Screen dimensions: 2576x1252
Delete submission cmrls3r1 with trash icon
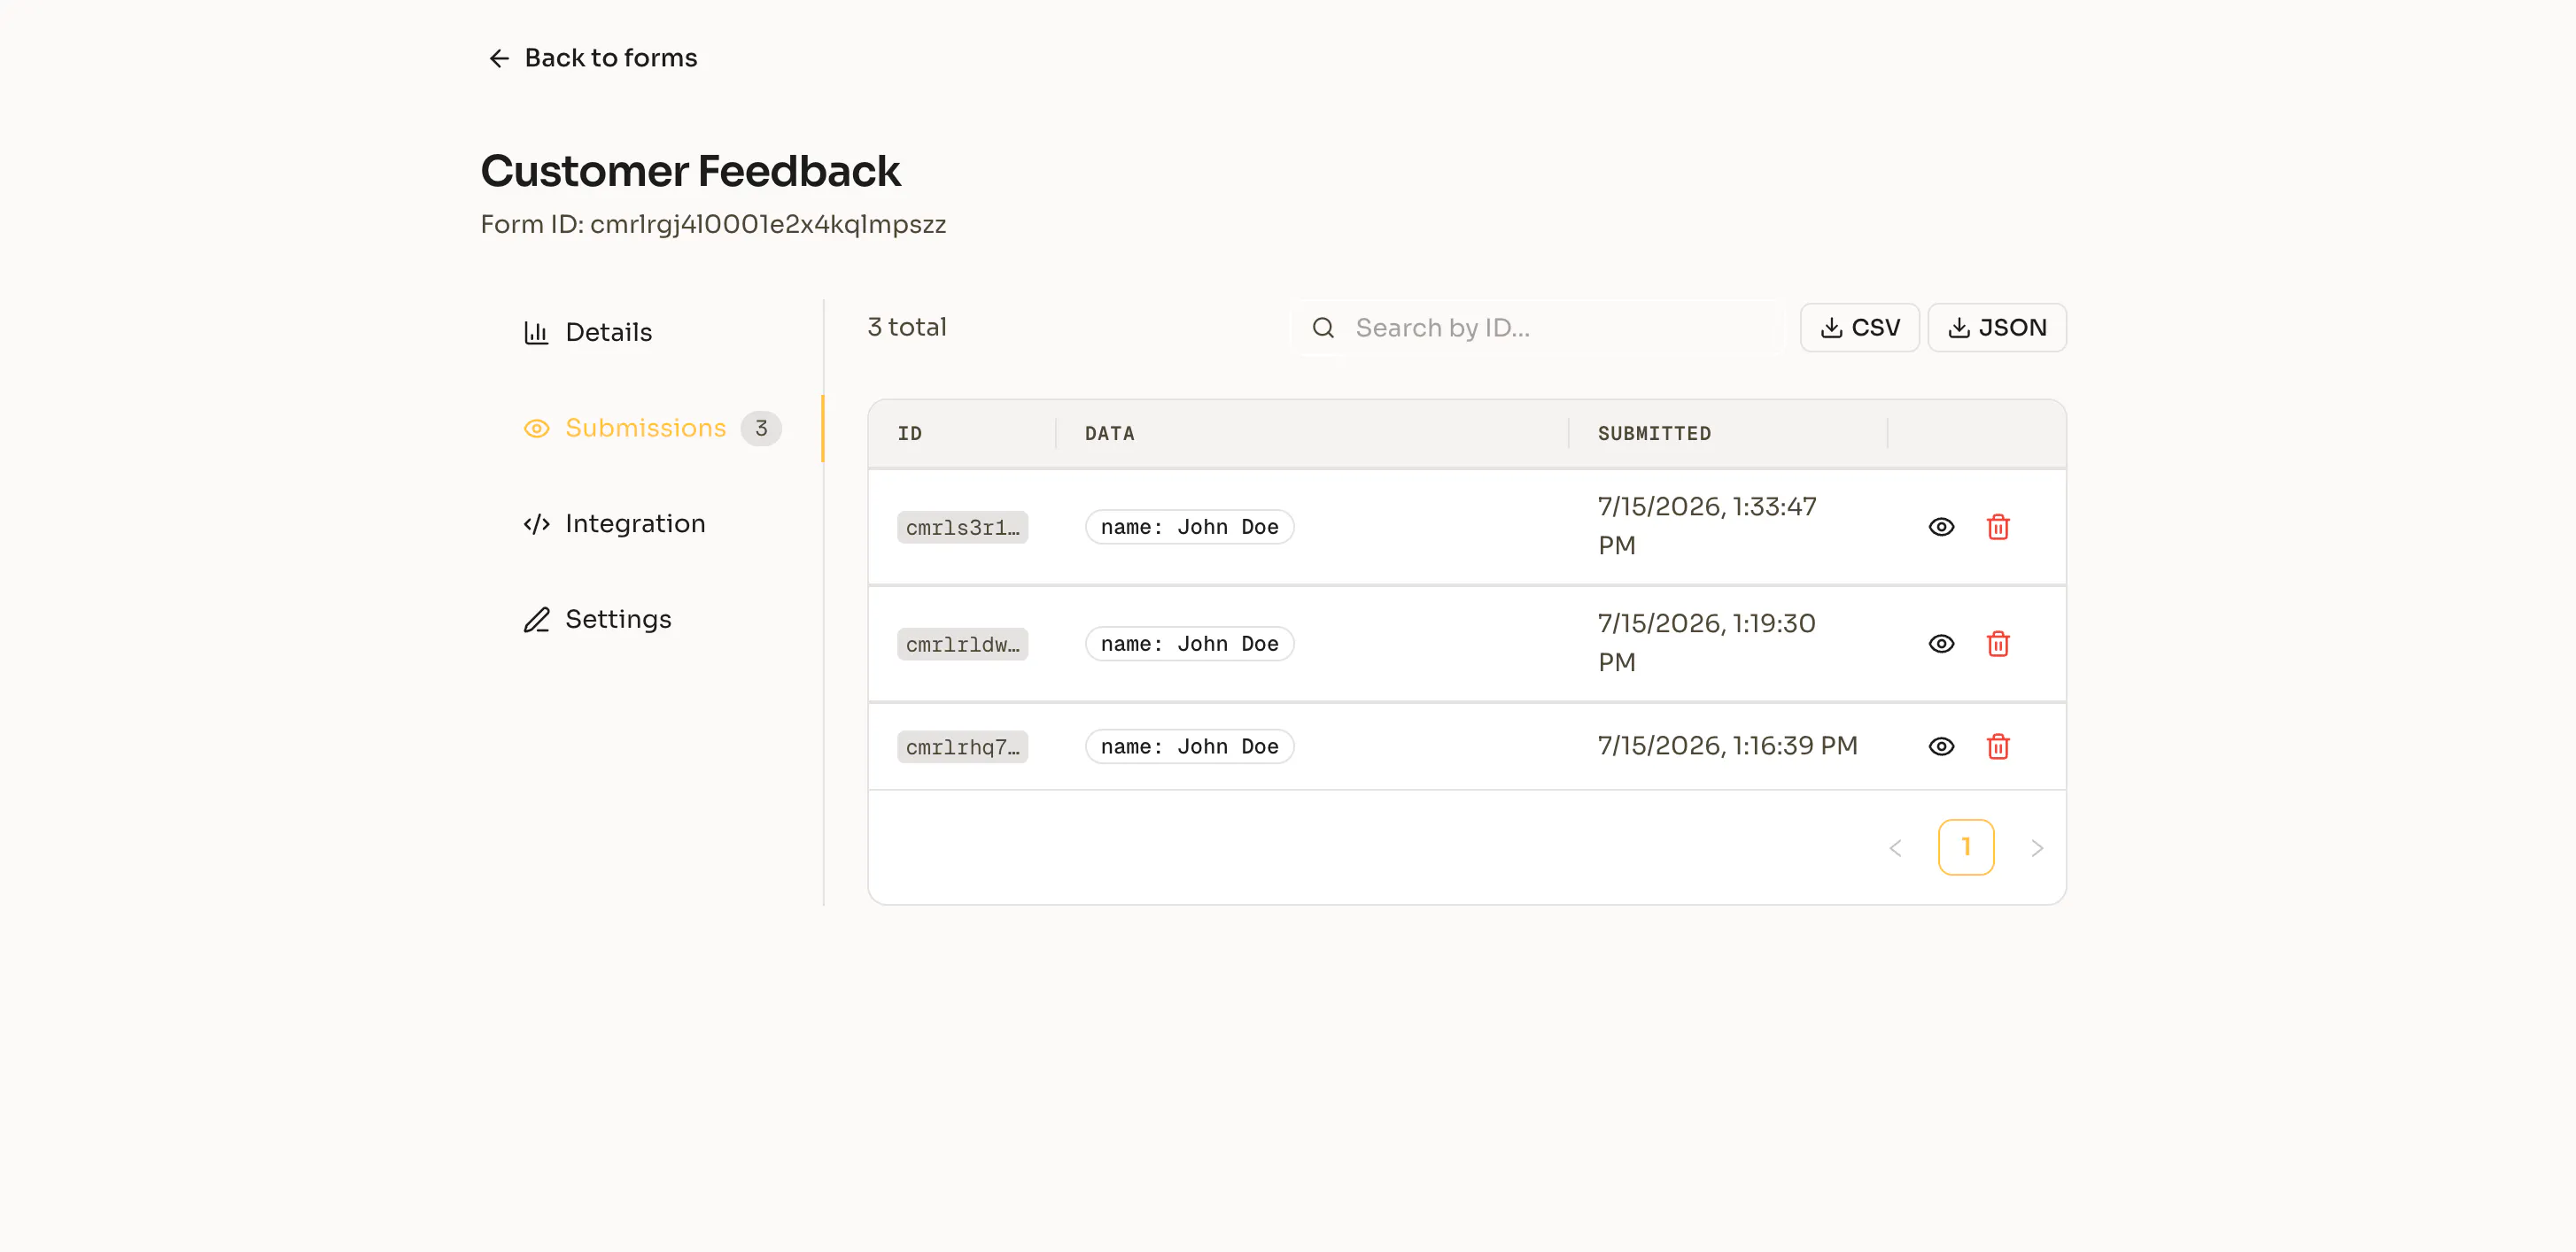pyautogui.click(x=1997, y=528)
